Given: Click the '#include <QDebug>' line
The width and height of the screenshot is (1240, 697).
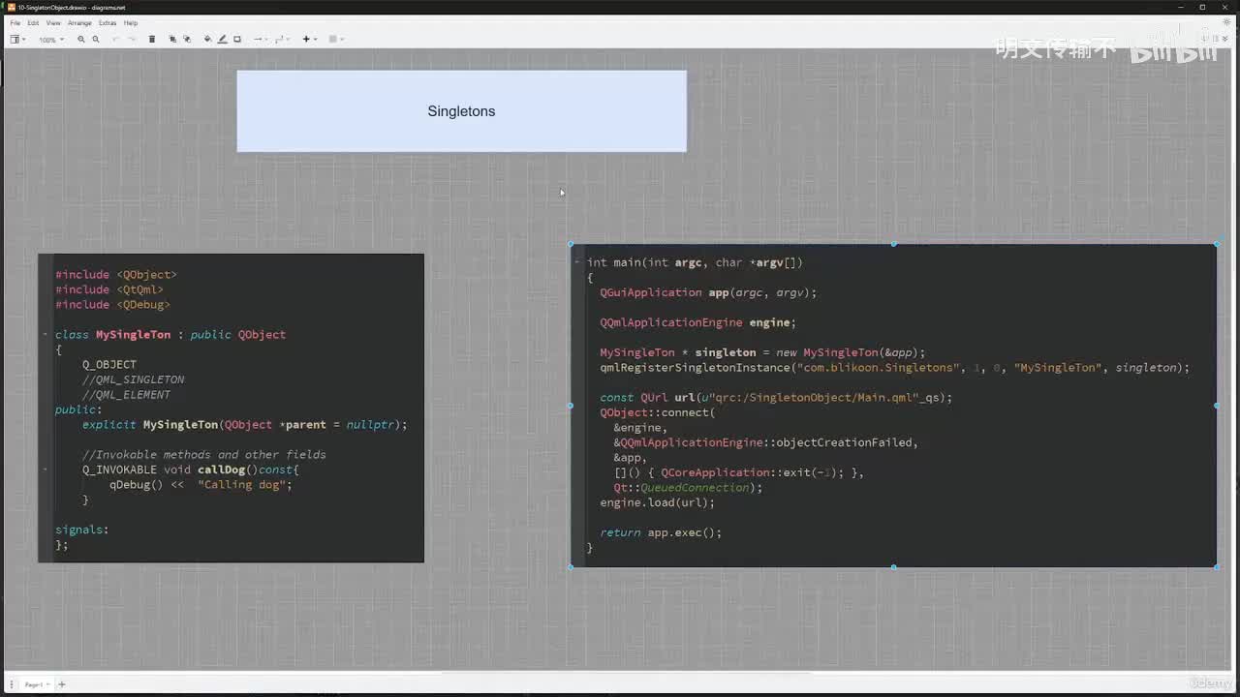Looking at the screenshot, I should 112,304.
